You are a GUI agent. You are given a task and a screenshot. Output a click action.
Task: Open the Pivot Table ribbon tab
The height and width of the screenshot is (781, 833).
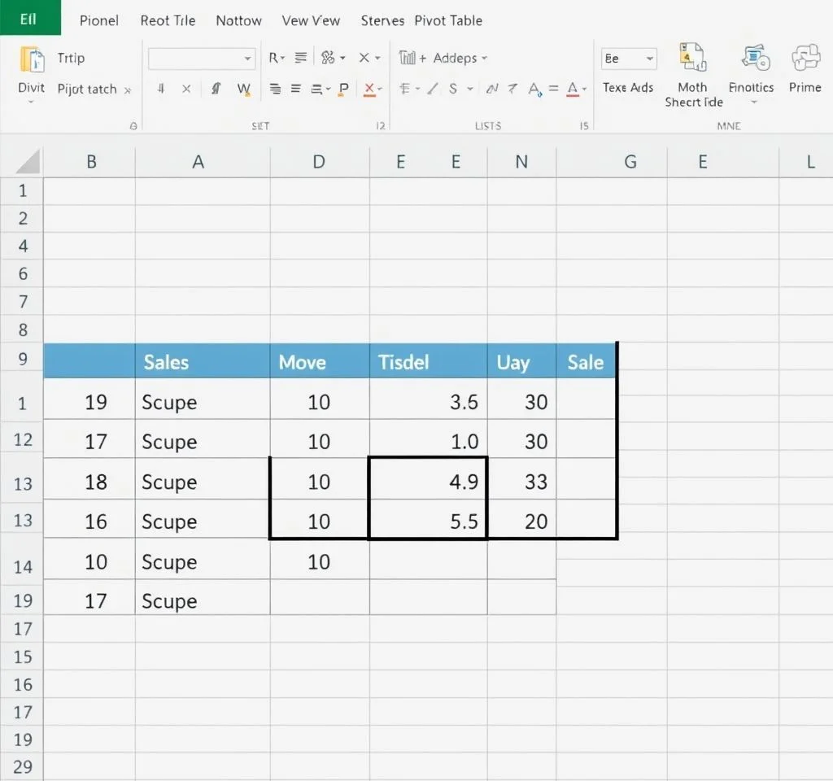[448, 20]
